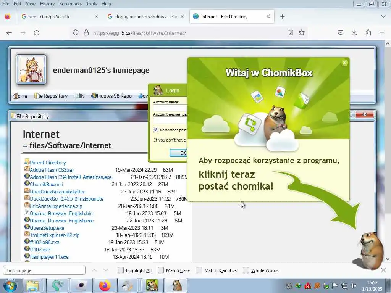The image size is (391, 293).
Task: Click the URL address bar
Action: (x=188, y=33)
